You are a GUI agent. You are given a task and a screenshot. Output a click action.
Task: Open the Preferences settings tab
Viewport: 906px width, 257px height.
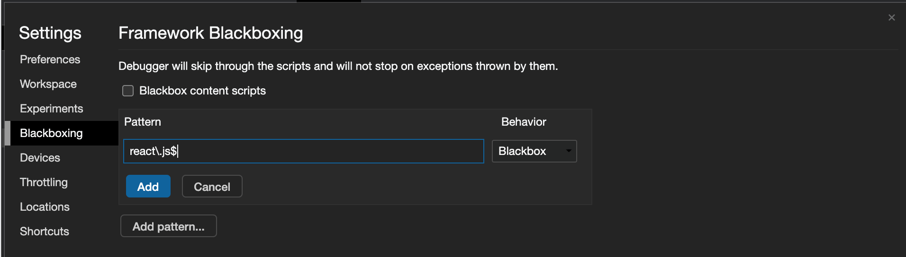pos(50,60)
